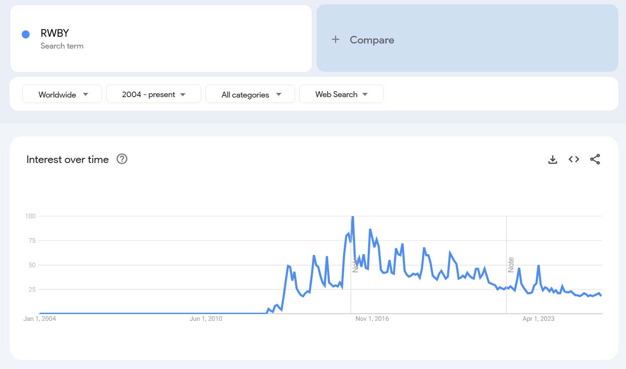
Task: Click the Jun 1, 2010 axis label
Action: pos(206,319)
